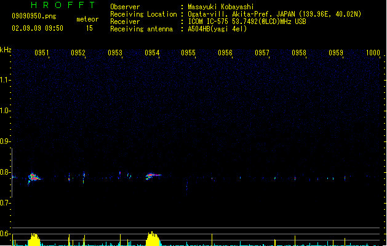The width and height of the screenshot is (387, 246).
Task: Click the date stamp 02.09.09 09:50
Action: click(38, 28)
